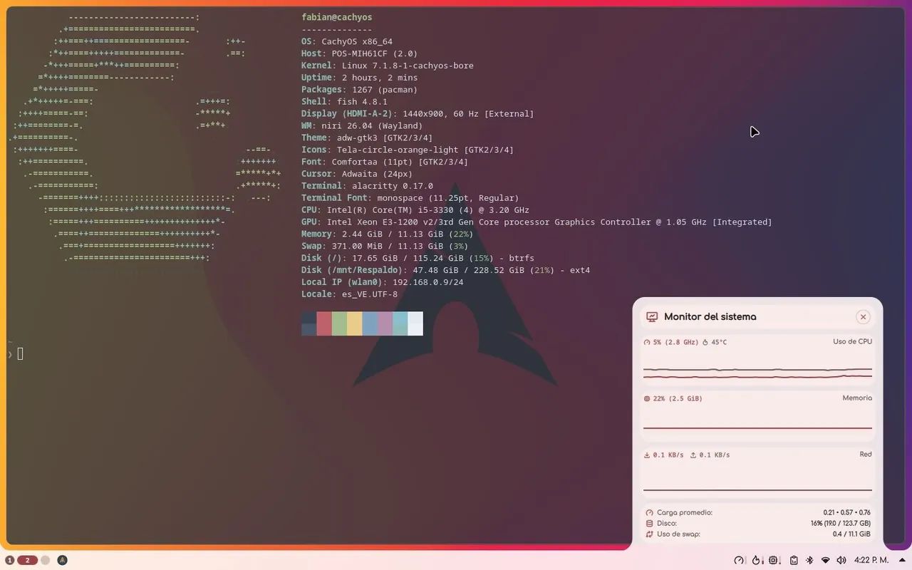Image resolution: width=912 pixels, height=570 pixels.
Task: Click the 'Terminal: alacritty 0.17.0' line
Action: click(x=367, y=186)
